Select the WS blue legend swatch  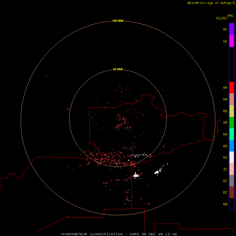[x=232, y=146]
